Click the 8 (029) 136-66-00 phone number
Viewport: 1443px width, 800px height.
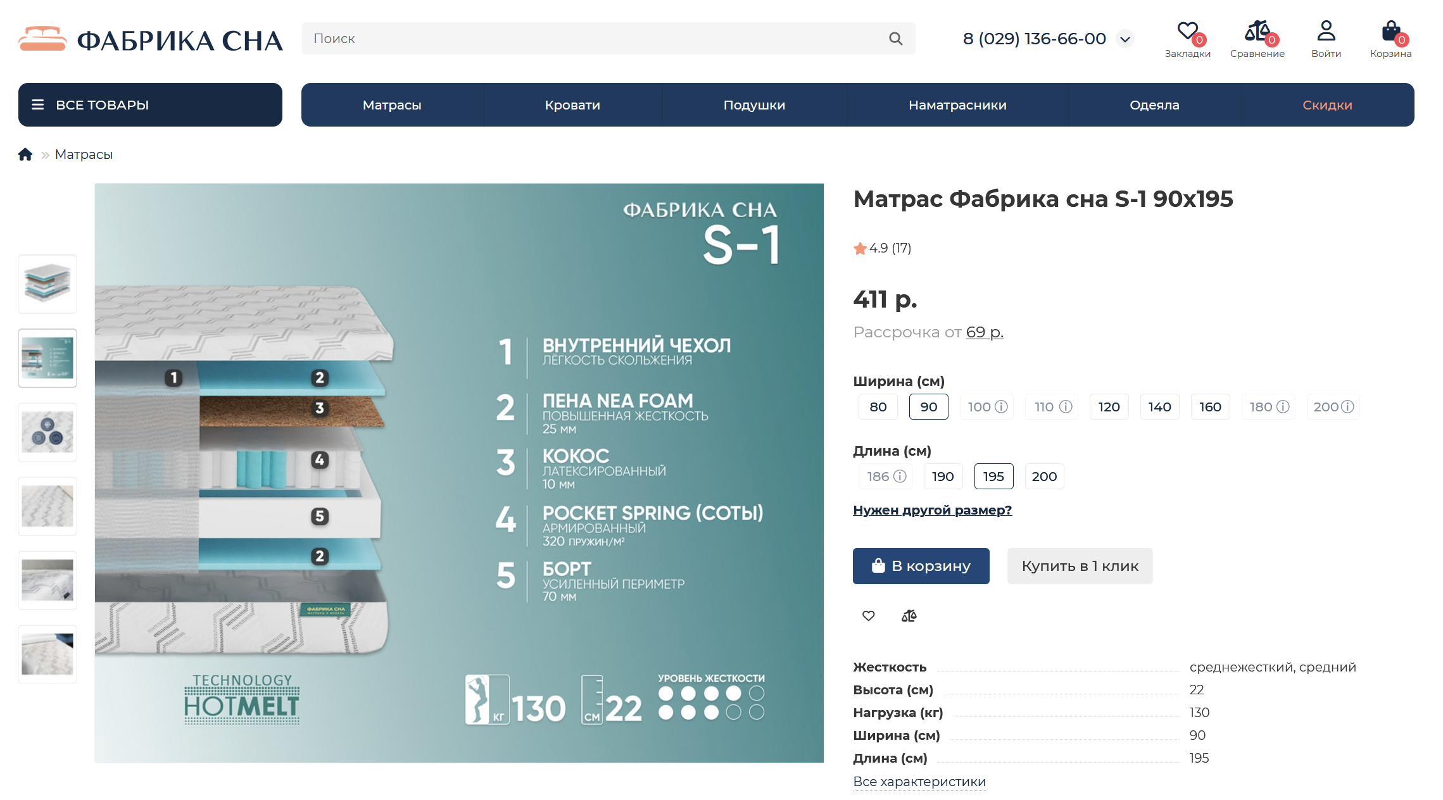[1035, 39]
